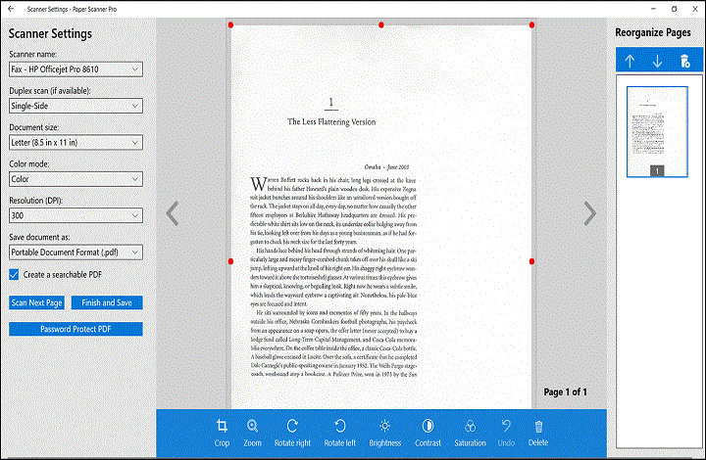Viewport: 706px width, 460px height.
Task: Move the page down in Reorganize Pages
Action: click(x=657, y=61)
